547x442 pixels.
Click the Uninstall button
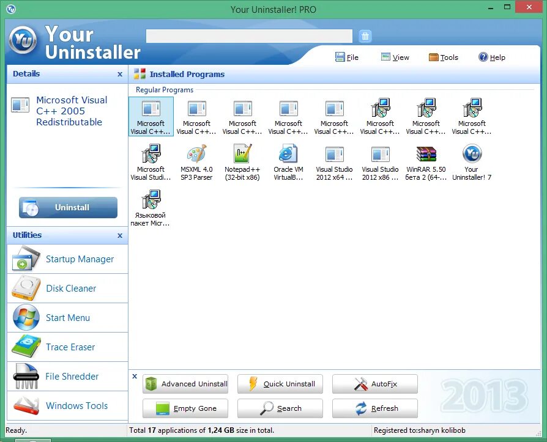[x=68, y=207]
